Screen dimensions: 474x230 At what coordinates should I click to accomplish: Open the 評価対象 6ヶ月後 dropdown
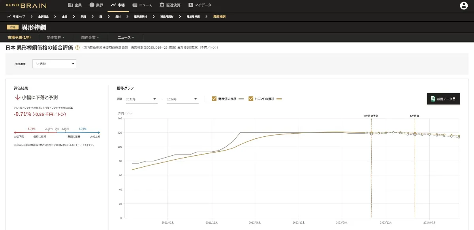tap(55, 64)
